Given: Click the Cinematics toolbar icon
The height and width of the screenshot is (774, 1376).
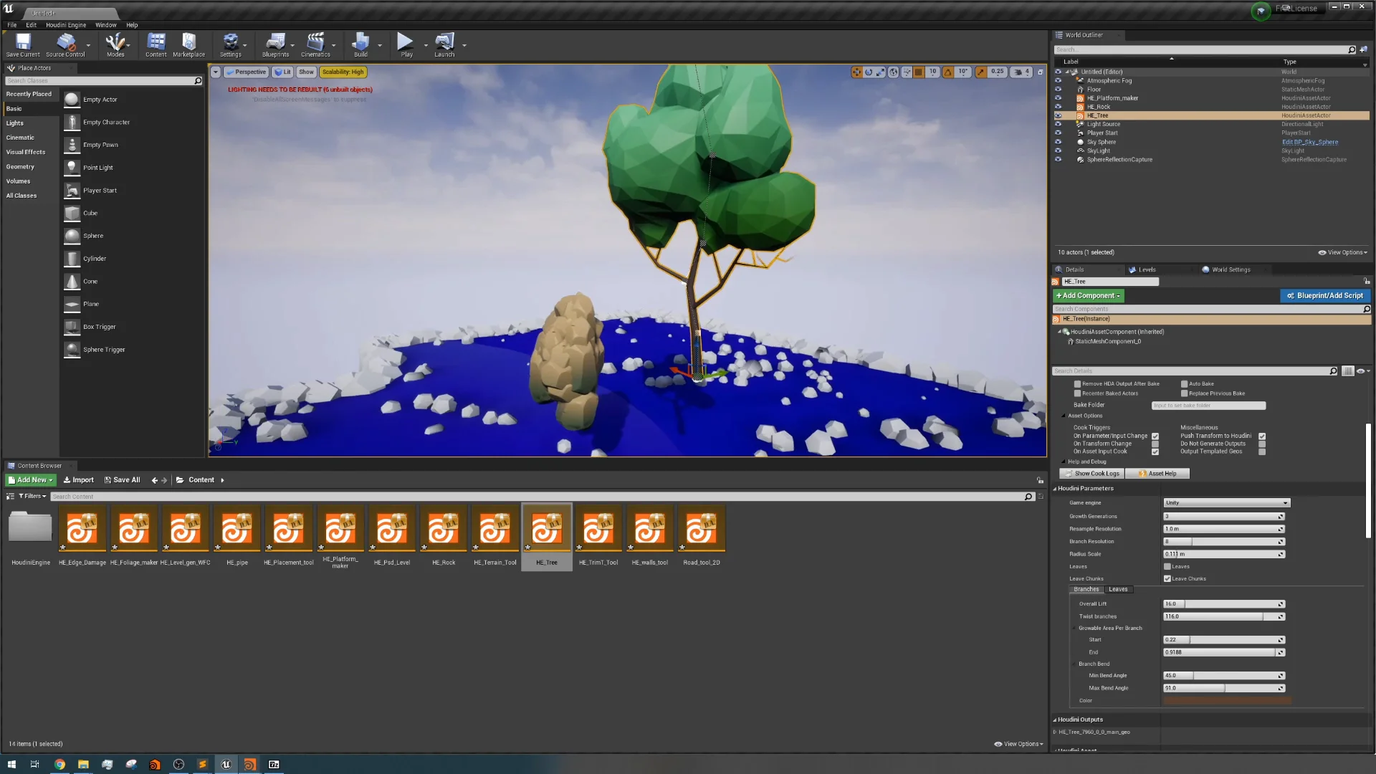Looking at the screenshot, I should pyautogui.click(x=315, y=44).
